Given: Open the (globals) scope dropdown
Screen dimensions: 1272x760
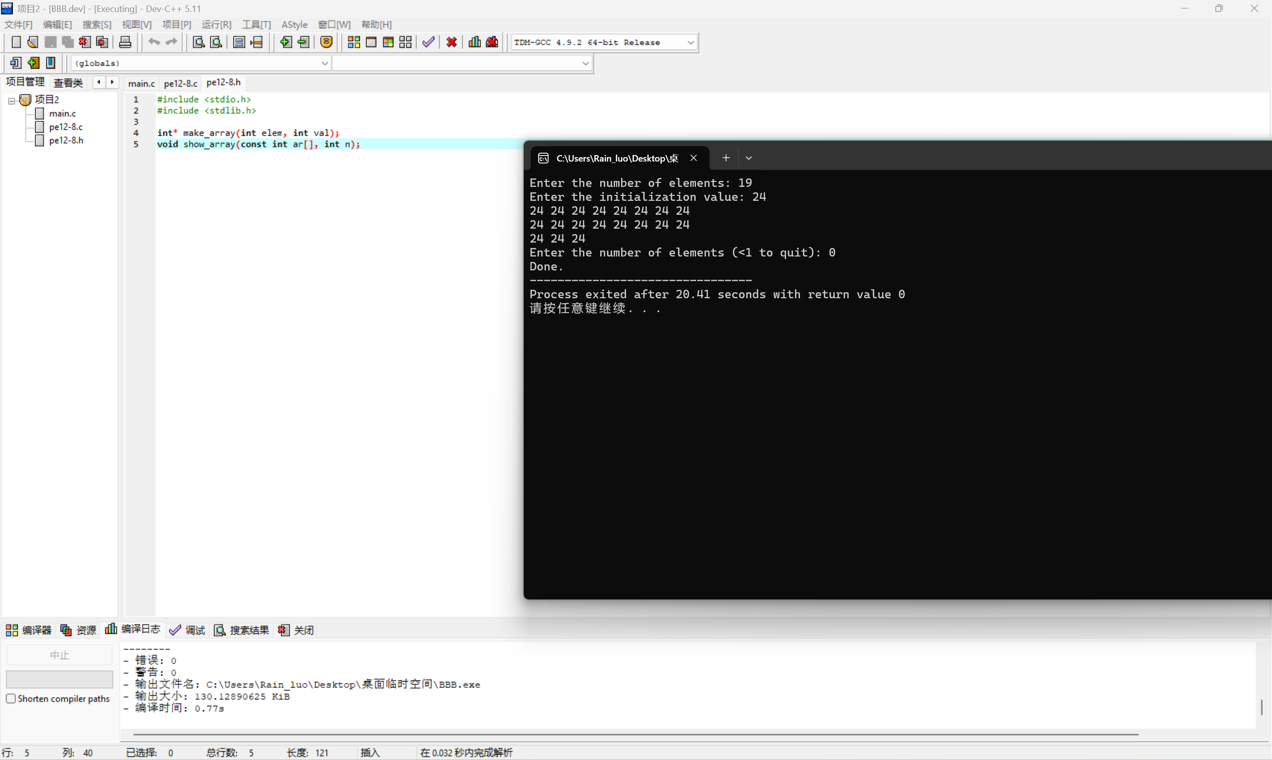Looking at the screenshot, I should (x=324, y=63).
